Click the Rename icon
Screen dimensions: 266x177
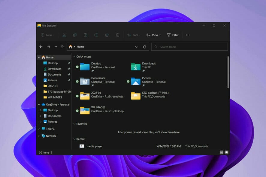96,35
